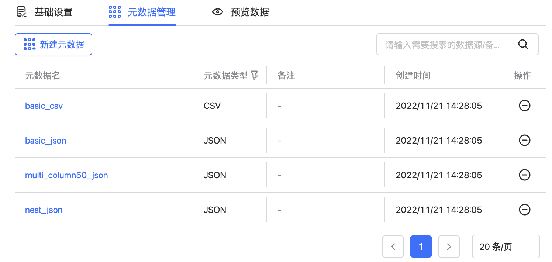Click the minus icon for basic_json

[524, 141]
